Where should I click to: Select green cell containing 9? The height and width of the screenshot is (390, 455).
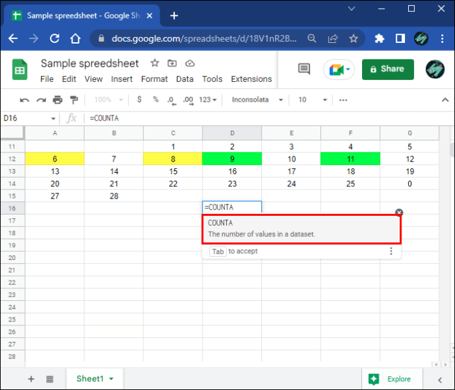tap(232, 159)
